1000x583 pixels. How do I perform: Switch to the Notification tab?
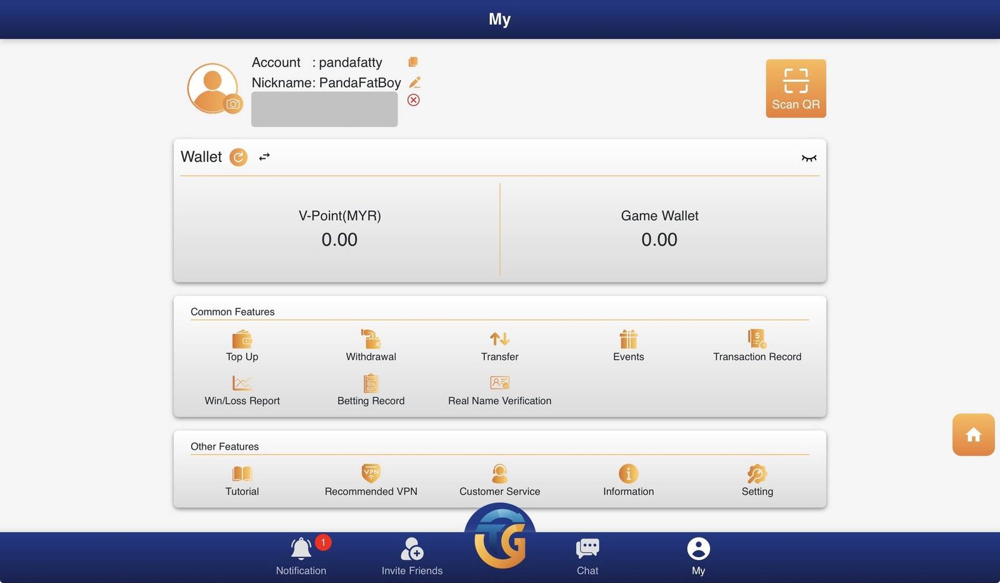[301, 555]
